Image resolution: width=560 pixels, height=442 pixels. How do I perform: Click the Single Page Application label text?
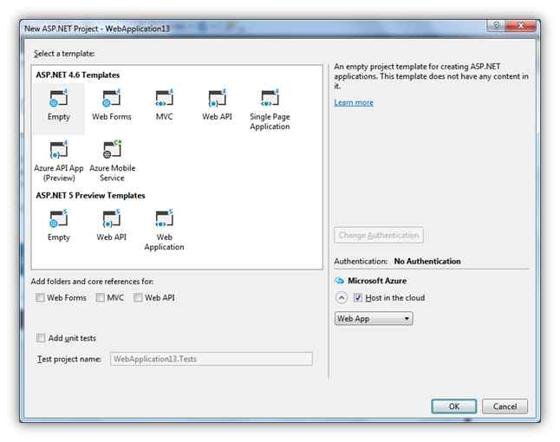270,121
